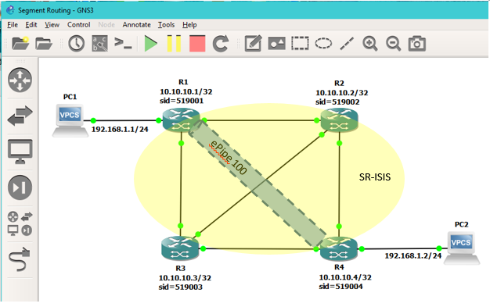Click the 10.10.10.3/32 label

coord(185,277)
